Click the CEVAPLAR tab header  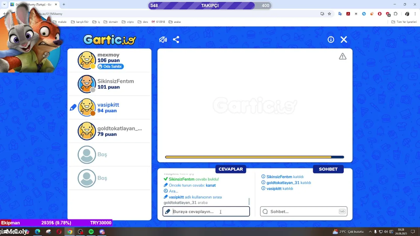pyautogui.click(x=231, y=169)
